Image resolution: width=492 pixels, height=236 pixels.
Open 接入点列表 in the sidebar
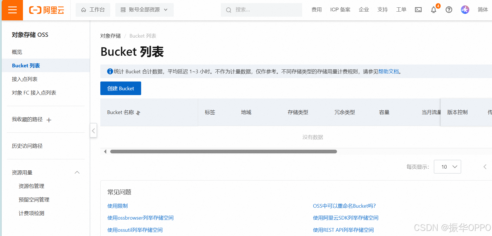25,79
